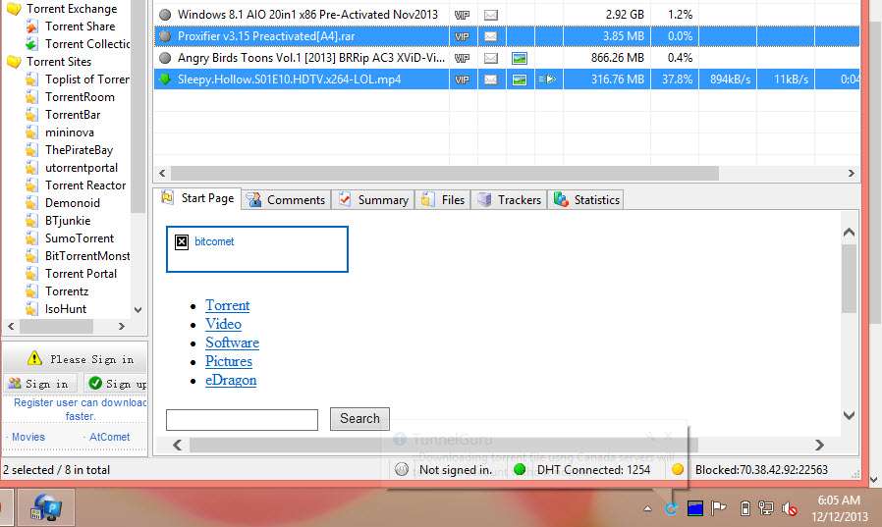Switch to Comments tab
This screenshot has width=882, height=527.
point(287,200)
